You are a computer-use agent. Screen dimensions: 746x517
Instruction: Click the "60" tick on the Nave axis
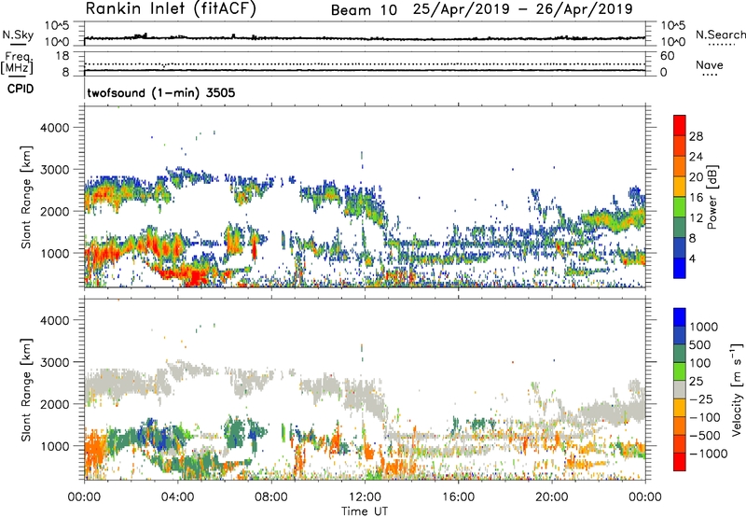click(x=667, y=56)
